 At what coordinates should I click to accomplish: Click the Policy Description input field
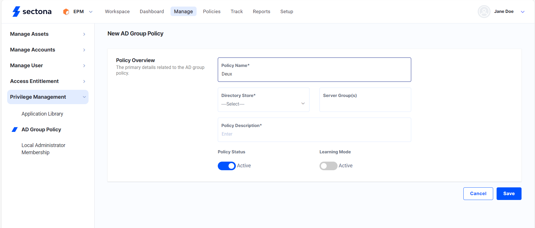314,134
